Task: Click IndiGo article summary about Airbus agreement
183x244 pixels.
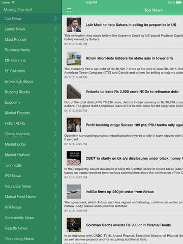Action: [124, 204]
